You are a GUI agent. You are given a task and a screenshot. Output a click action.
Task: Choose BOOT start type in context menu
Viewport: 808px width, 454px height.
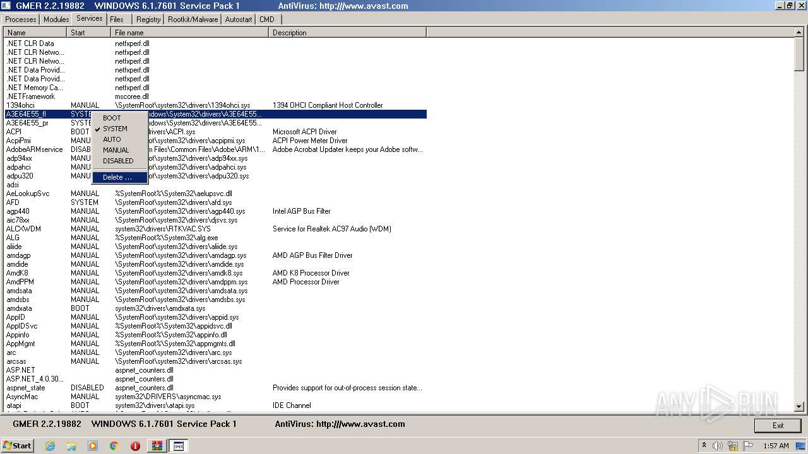[120, 118]
